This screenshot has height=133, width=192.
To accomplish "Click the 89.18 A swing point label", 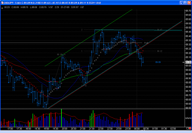I will [61, 55].
